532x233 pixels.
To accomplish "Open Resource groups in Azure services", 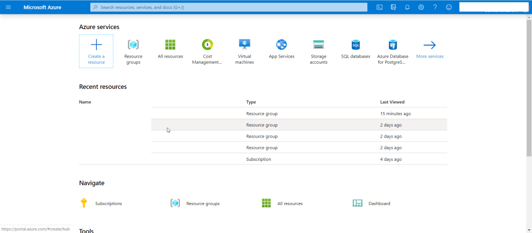I will 133,51.
